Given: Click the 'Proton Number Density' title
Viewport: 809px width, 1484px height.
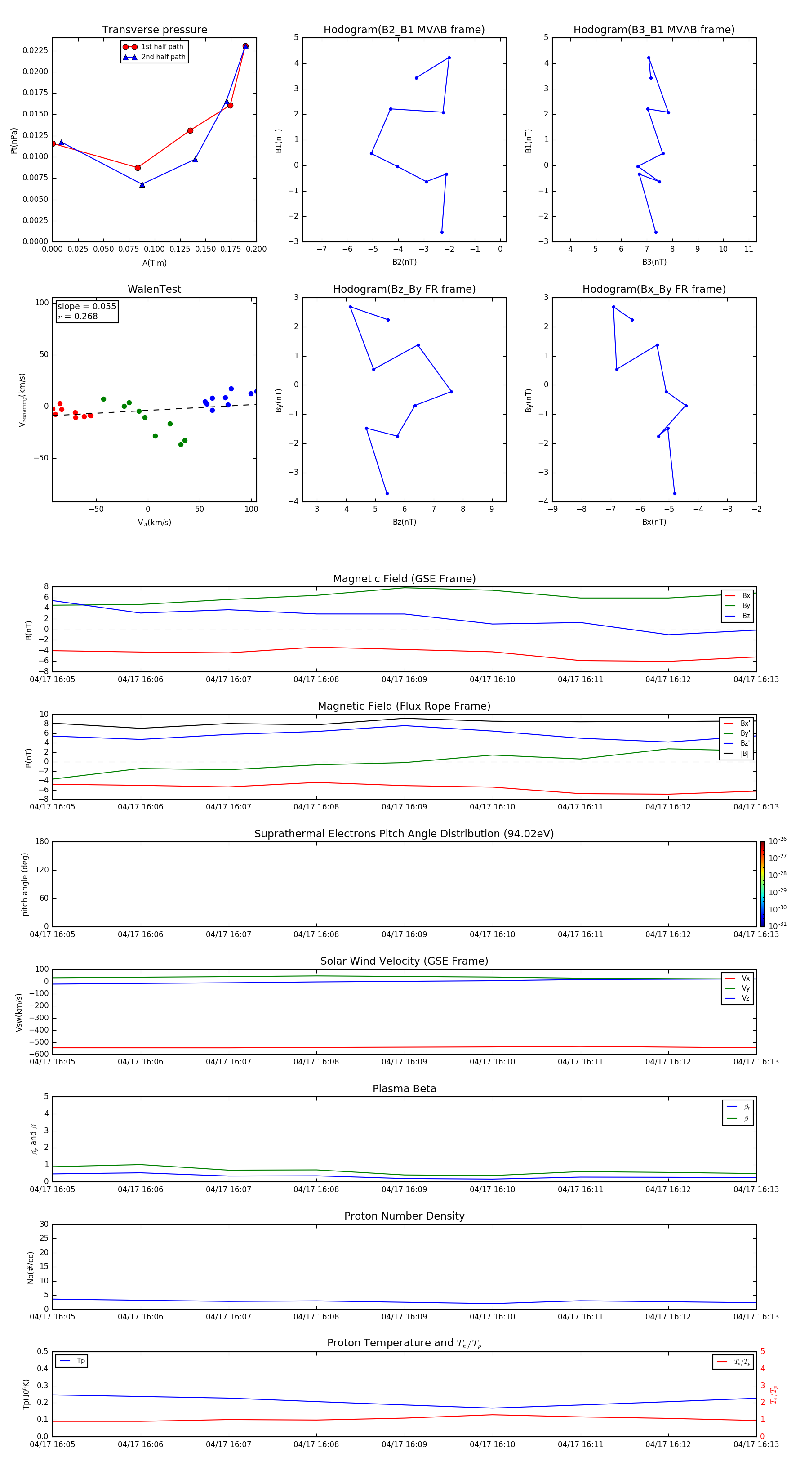Looking at the screenshot, I should click(x=404, y=1216).
